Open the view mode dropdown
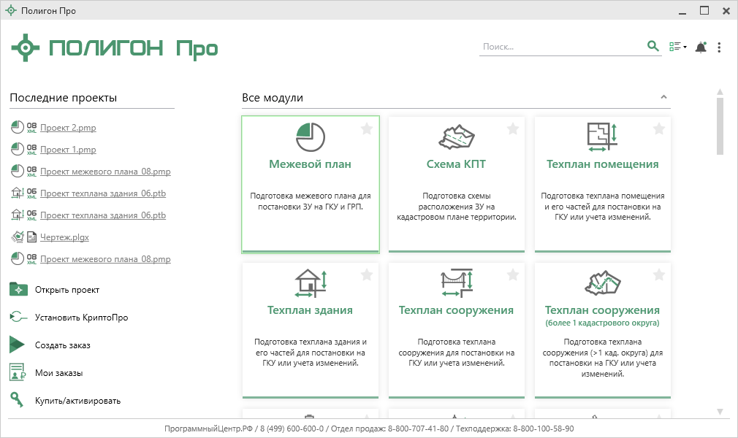The image size is (738, 438). click(677, 47)
